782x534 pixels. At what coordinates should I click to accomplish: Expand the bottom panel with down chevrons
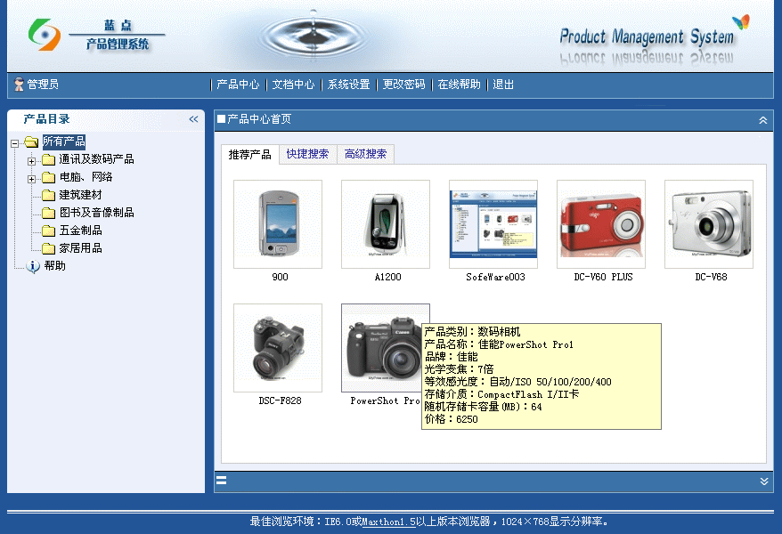click(x=764, y=481)
